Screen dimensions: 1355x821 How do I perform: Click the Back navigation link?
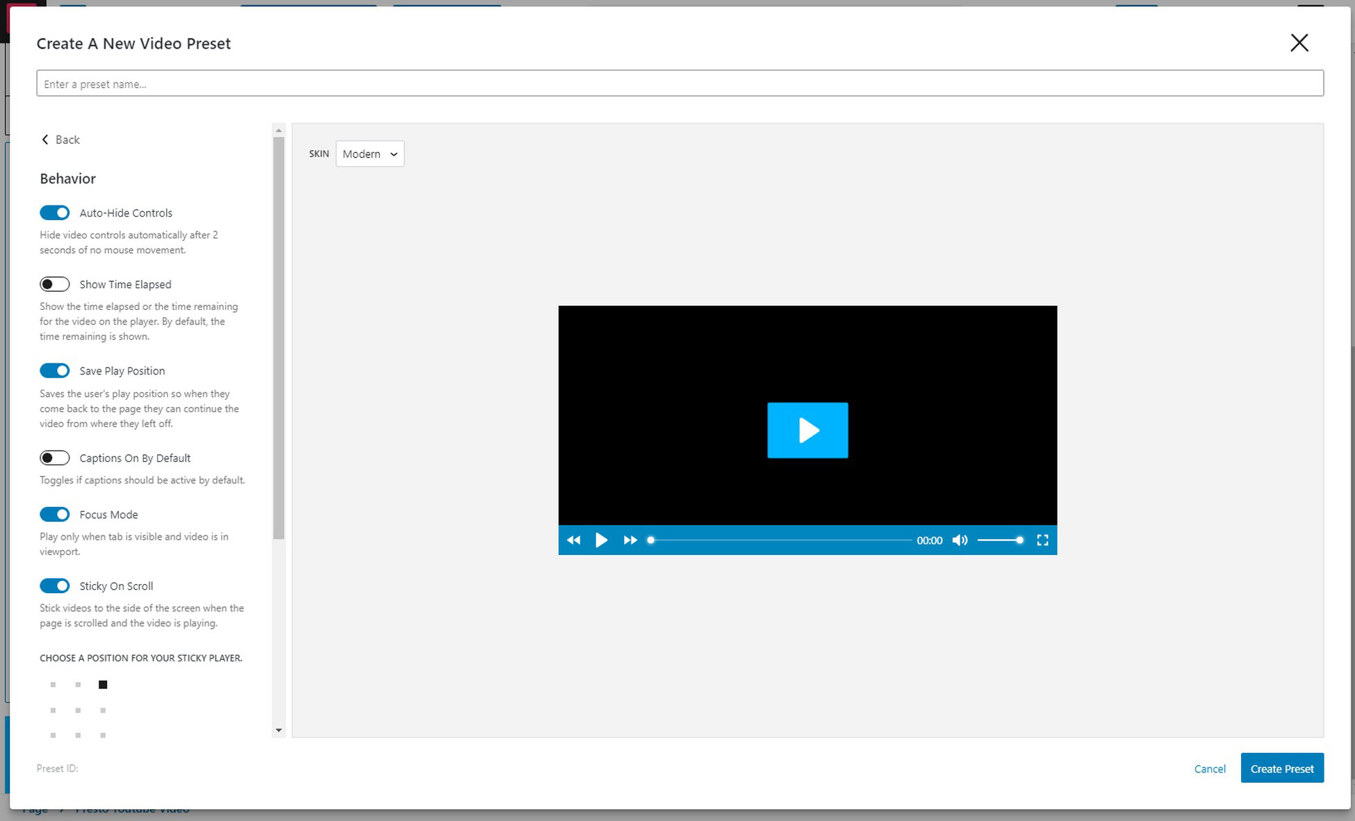click(60, 139)
